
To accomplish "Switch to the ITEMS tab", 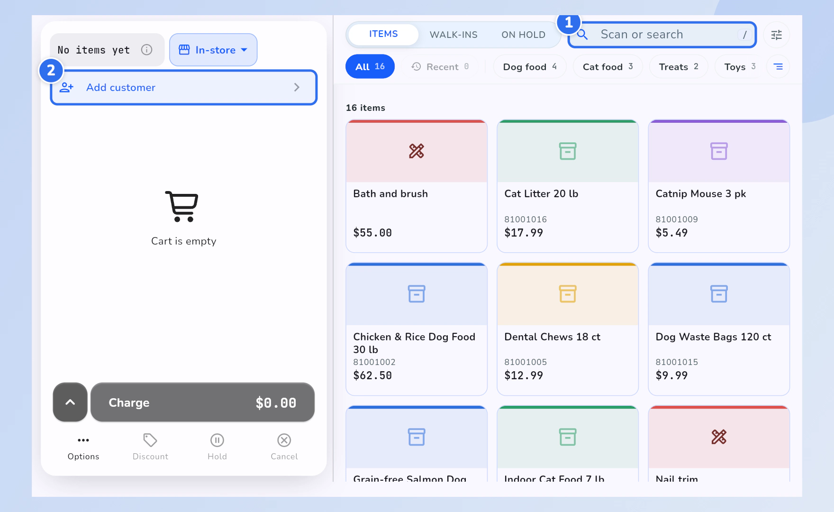I will click(383, 34).
